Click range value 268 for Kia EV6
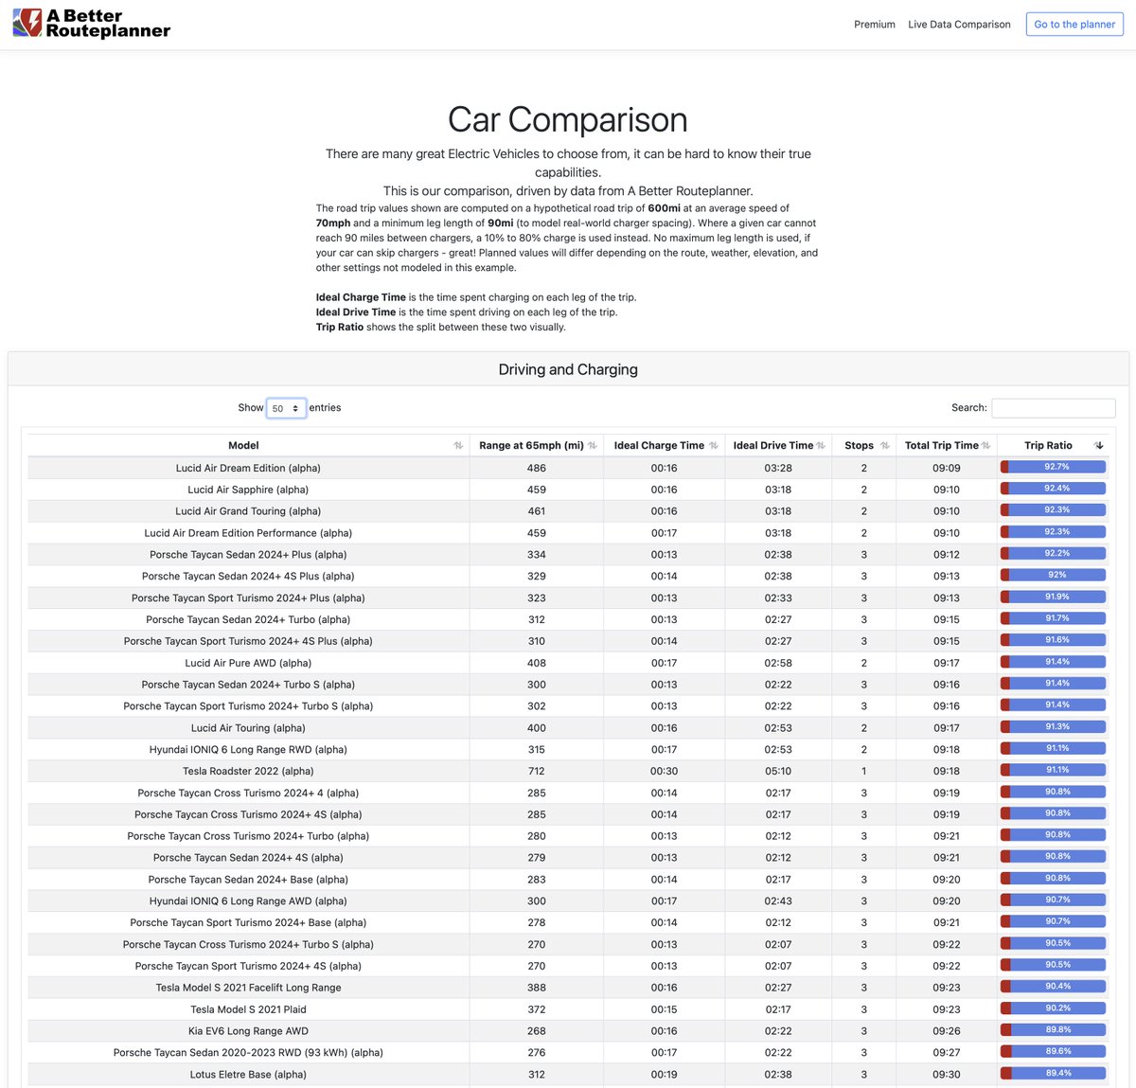This screenshot has height=1088, width=1136. pos(537,1031)
